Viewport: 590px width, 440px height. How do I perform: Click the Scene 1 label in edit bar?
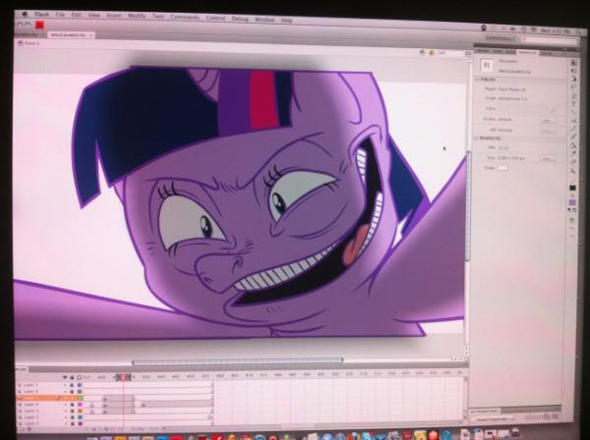31,43
